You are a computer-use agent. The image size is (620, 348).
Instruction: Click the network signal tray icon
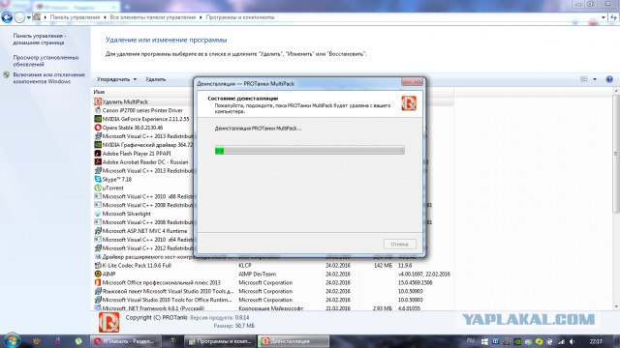click(x=561, y=341)
